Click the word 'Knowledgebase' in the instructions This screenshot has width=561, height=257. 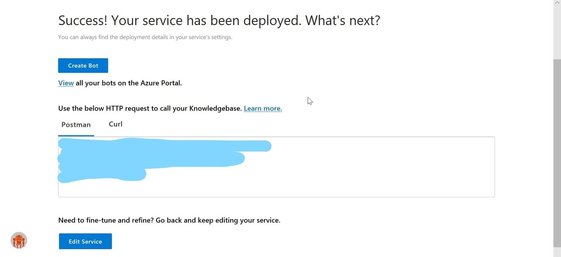click(x=215, y=108)
